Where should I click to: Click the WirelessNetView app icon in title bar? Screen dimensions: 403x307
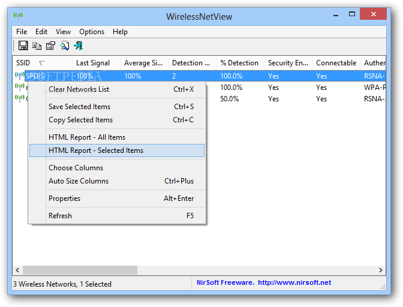(x=18, y=16)
